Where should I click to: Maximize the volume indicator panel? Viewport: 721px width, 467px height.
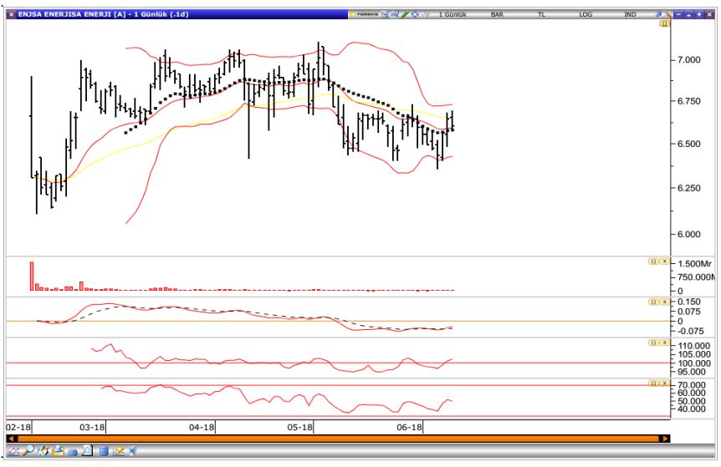tap(653, 261)
